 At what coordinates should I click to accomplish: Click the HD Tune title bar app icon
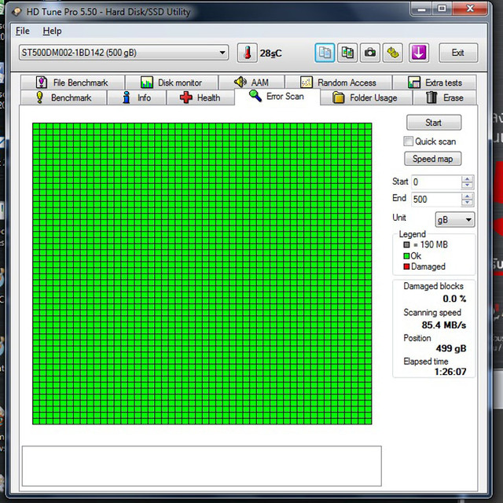17,12
